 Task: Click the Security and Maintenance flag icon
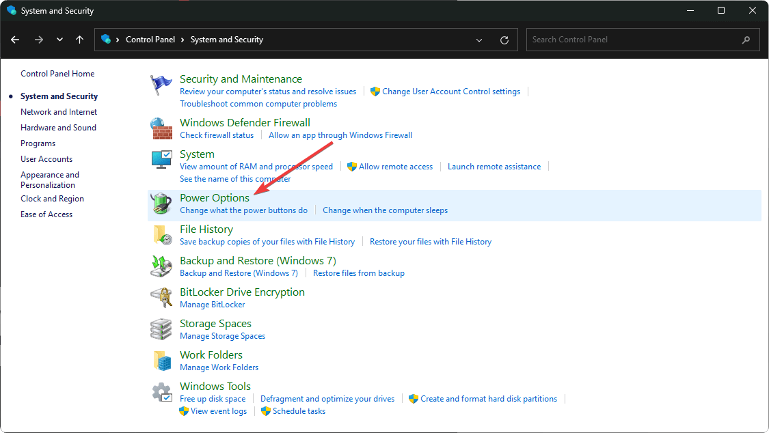161,85
